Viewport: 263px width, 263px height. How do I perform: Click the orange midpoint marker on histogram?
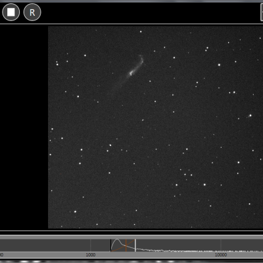pyautogui.click(x=126, y=245)
